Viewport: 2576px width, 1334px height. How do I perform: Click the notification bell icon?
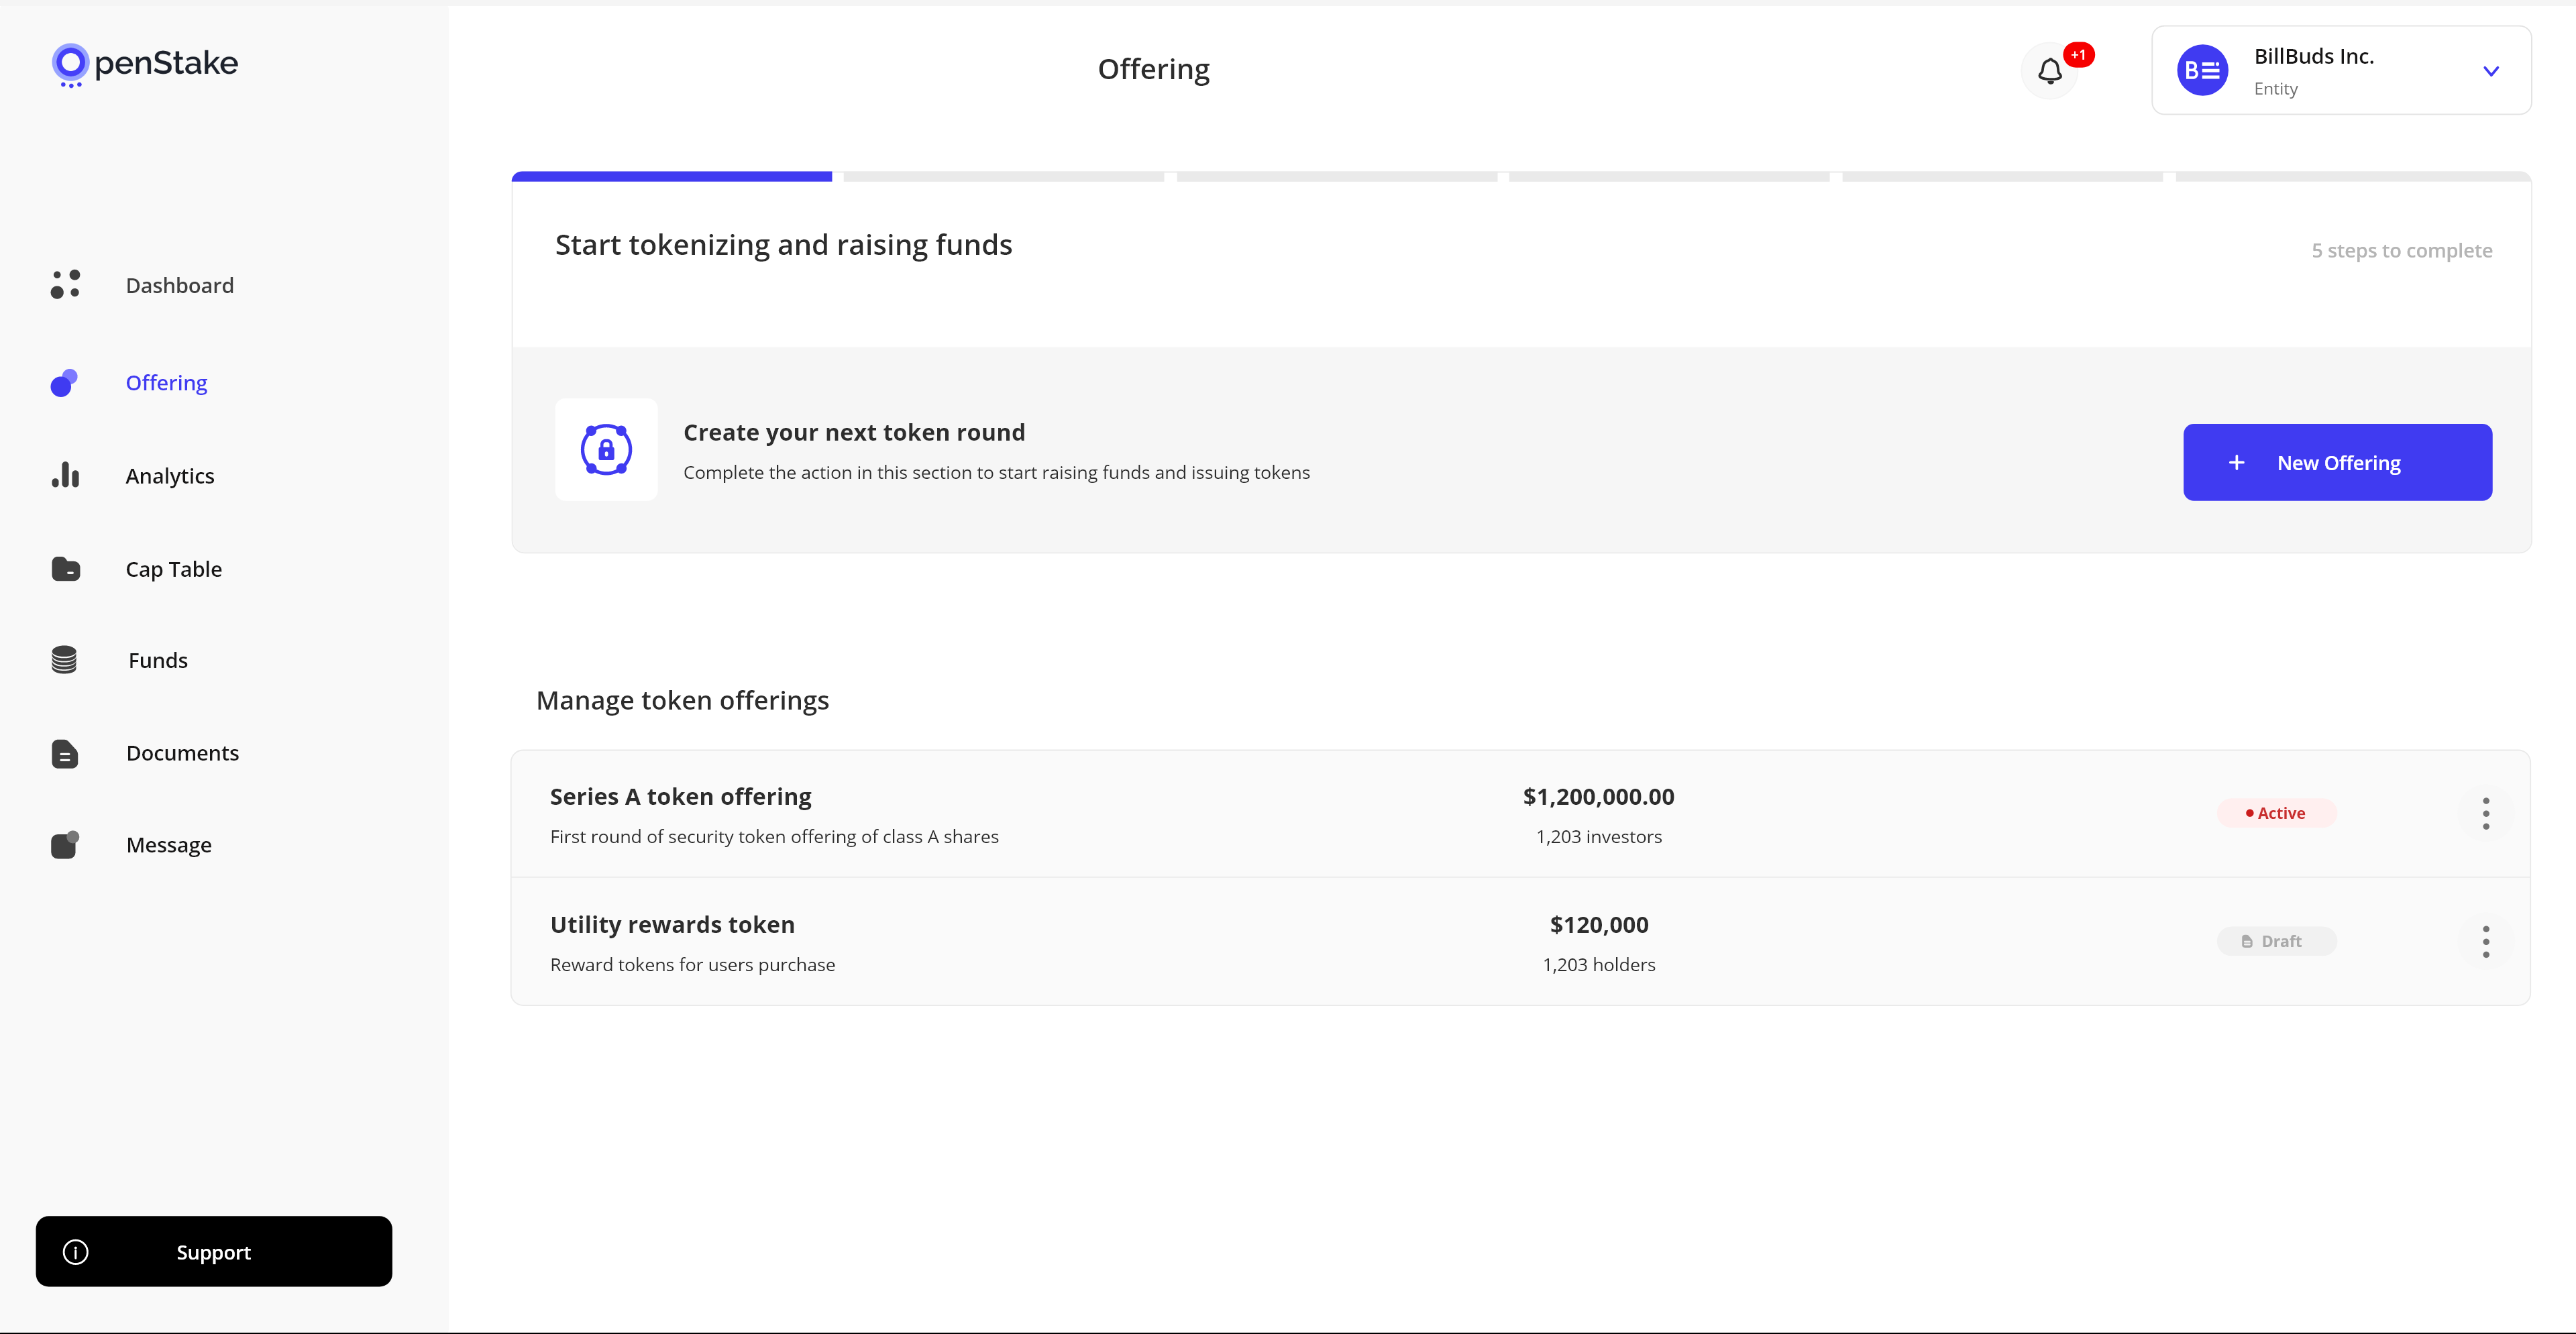tap(2049, 71)
